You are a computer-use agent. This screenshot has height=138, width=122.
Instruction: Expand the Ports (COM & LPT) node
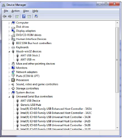tap(9, 76)
